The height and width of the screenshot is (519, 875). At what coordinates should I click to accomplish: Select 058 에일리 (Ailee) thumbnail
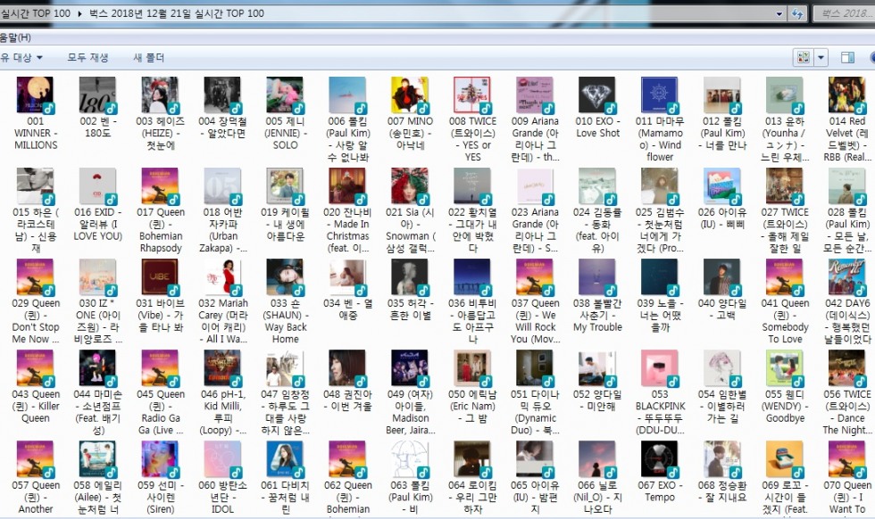[x=97, y=460]
